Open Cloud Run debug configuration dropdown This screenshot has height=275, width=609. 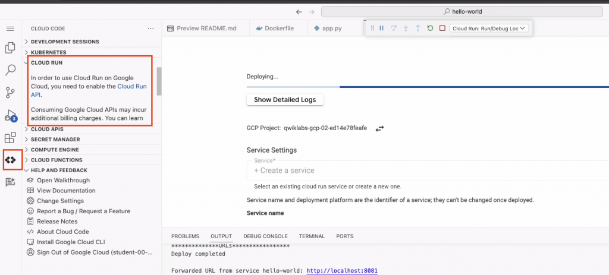click(x=489, y=28)
